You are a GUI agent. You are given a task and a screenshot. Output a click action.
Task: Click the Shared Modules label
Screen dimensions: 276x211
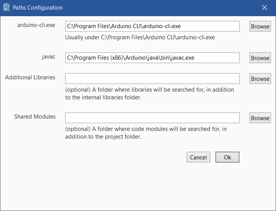[35, 117]
